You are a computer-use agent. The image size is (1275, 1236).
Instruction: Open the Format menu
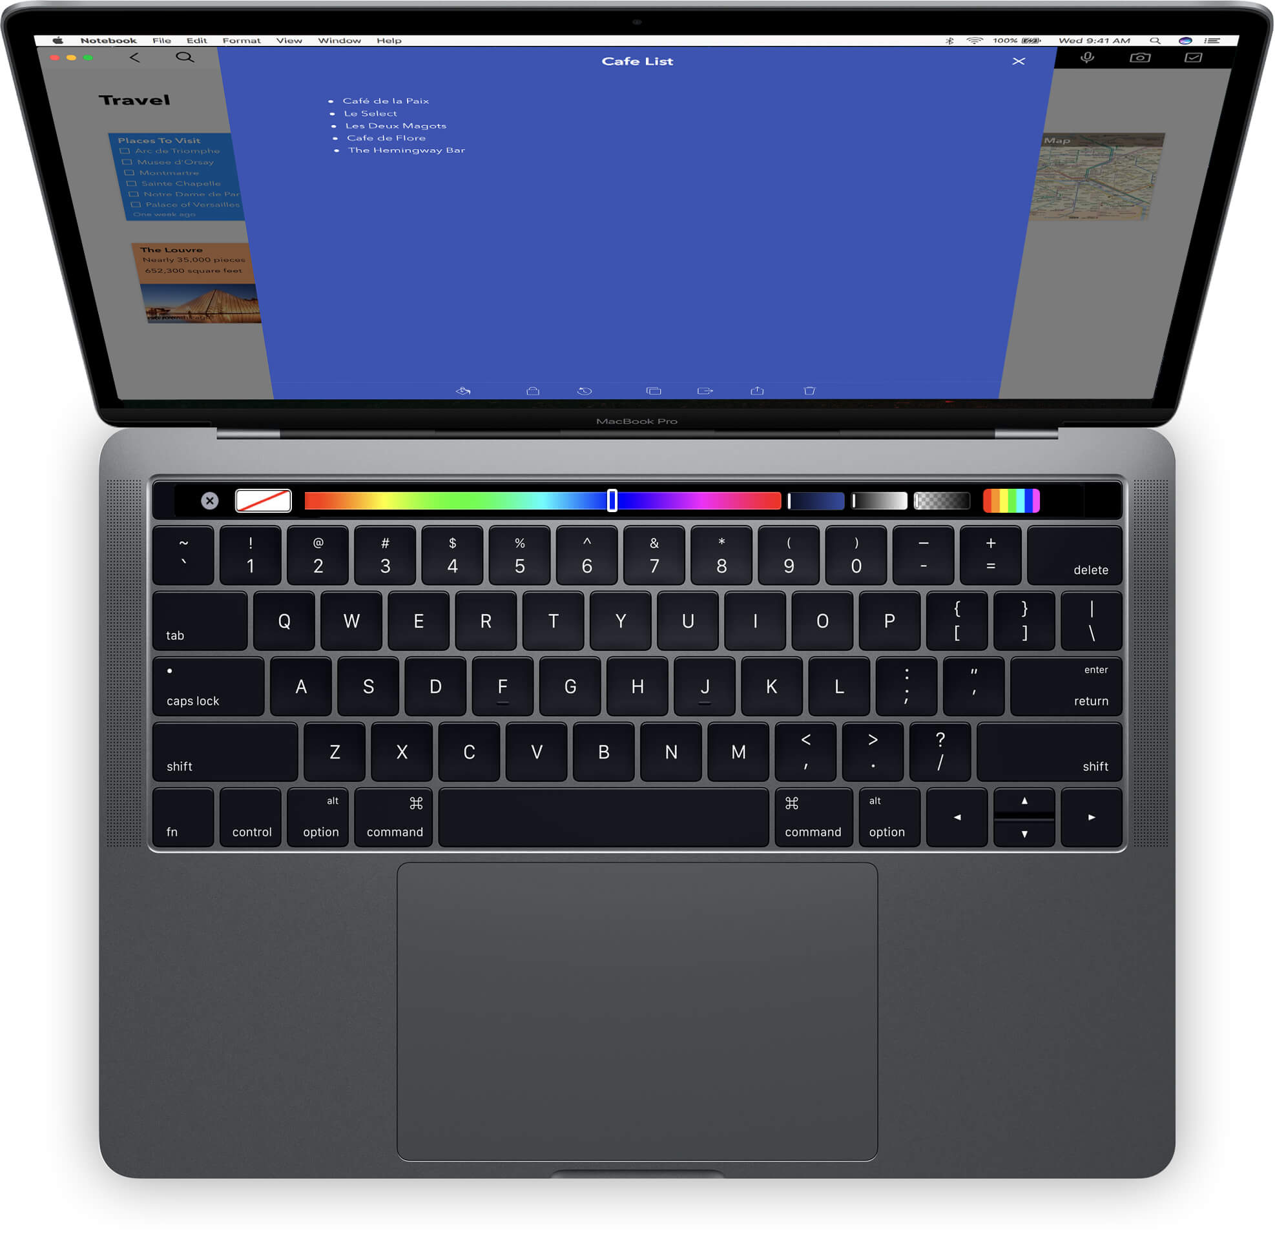(237, 42)
